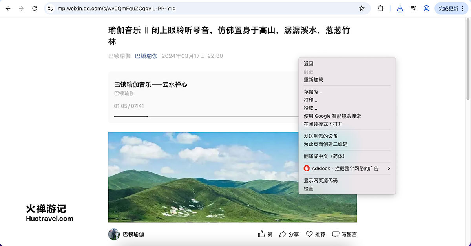Open the 写留言 comment icon
The height and width of the screenshot is (246, 471).
point(336,233)
